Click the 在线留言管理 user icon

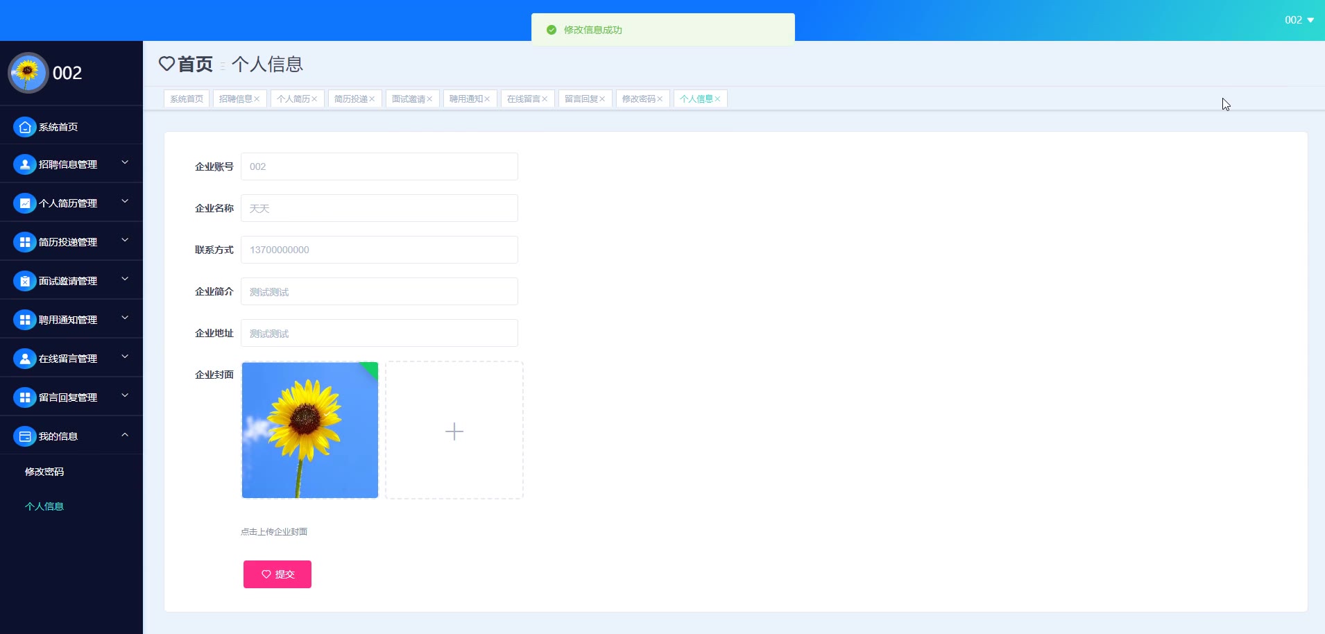[x=25, y=359]
